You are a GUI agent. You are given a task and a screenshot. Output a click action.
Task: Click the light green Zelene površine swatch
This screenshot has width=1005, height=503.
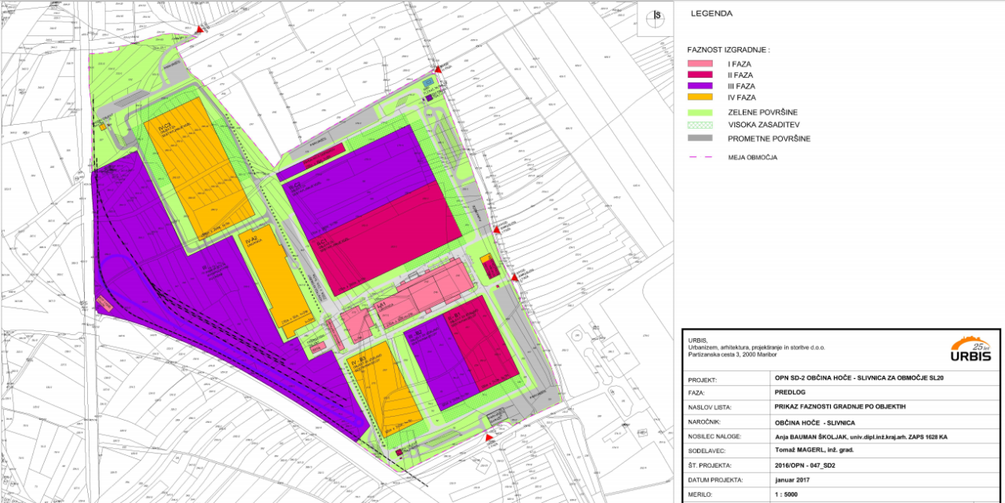click(700, 111)
